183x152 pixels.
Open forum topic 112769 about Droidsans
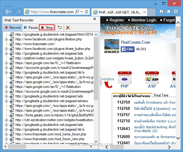[155, 102]
